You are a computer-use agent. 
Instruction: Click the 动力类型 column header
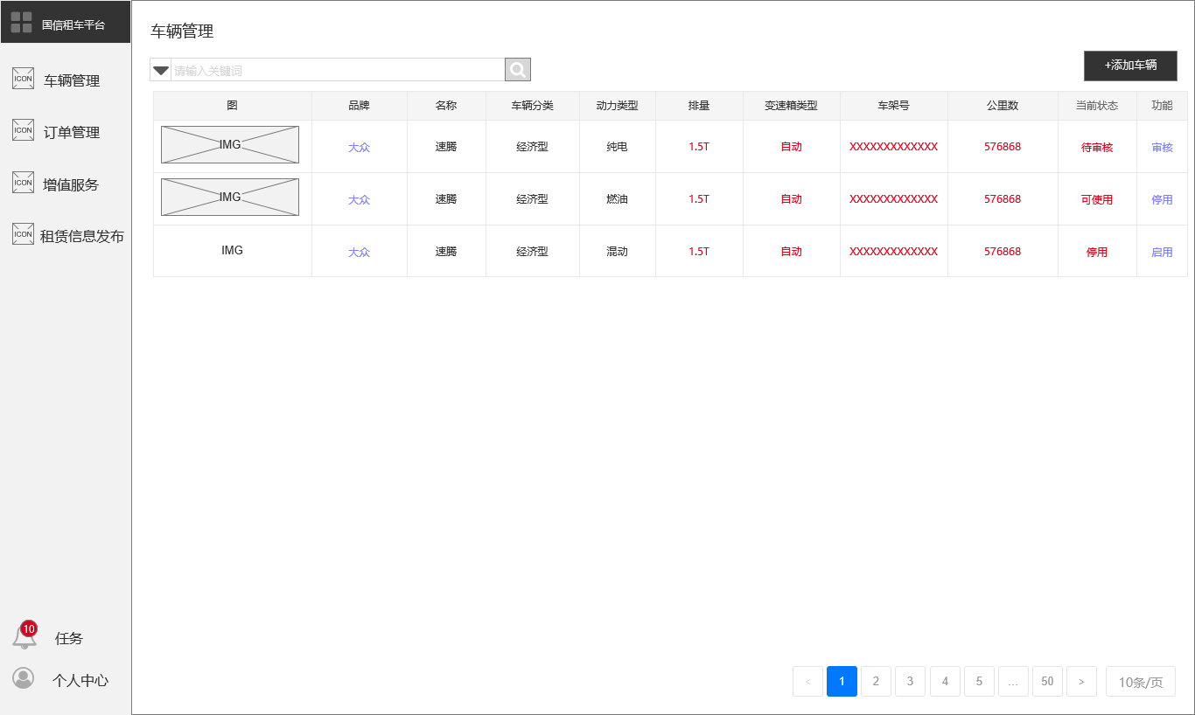tap(617, 106)
